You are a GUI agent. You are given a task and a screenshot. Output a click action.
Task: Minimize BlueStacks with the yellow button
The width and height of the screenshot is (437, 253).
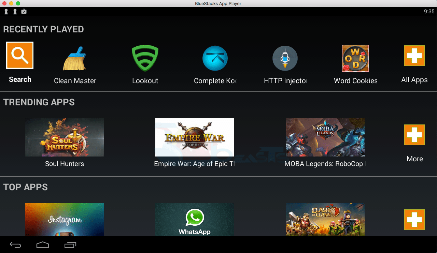[11, 3]
